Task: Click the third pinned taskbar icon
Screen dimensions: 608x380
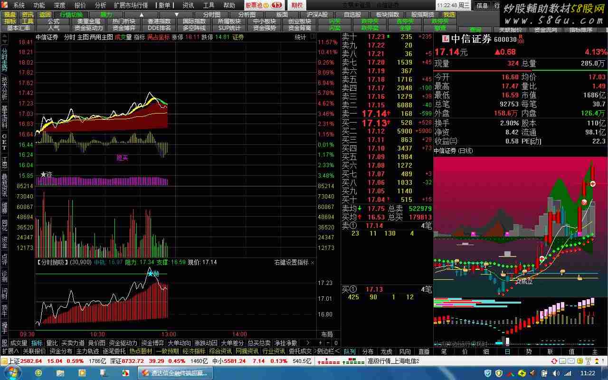Action: [x=82, y=373]
